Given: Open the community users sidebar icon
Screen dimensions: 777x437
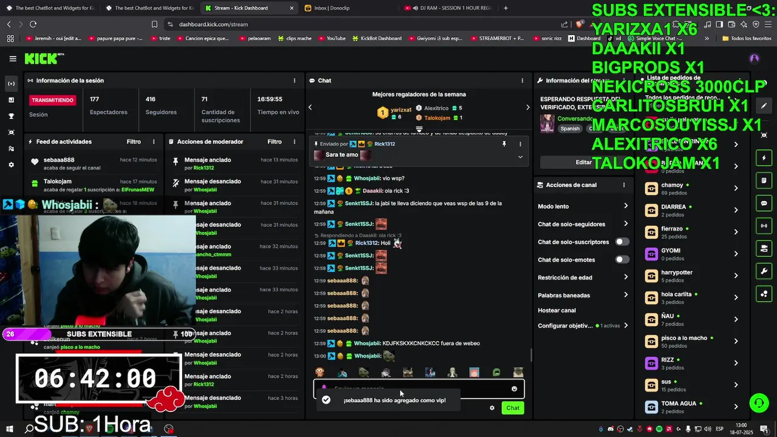Looking at the screenshot, I should pyautogui.click(x=11, y=149).
